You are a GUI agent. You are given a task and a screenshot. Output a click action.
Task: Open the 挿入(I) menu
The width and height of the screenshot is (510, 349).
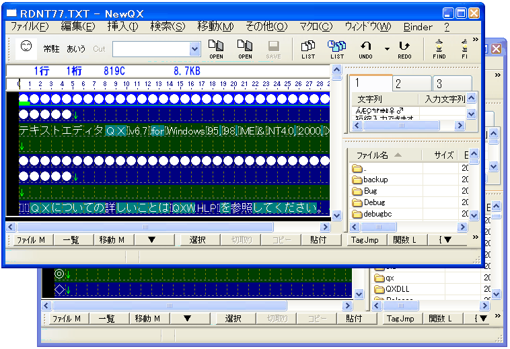(122, 27)
